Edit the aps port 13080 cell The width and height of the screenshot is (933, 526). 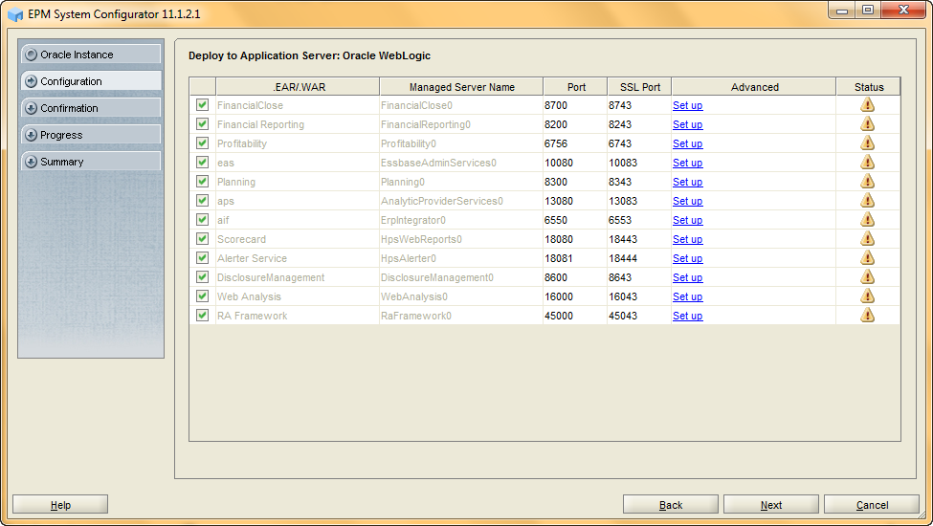point(575,201)
